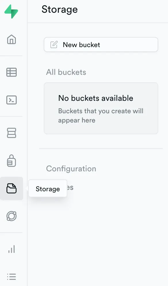Open the Edge Functions icon
Screen dimensions: 168x286
coord(12,216)
